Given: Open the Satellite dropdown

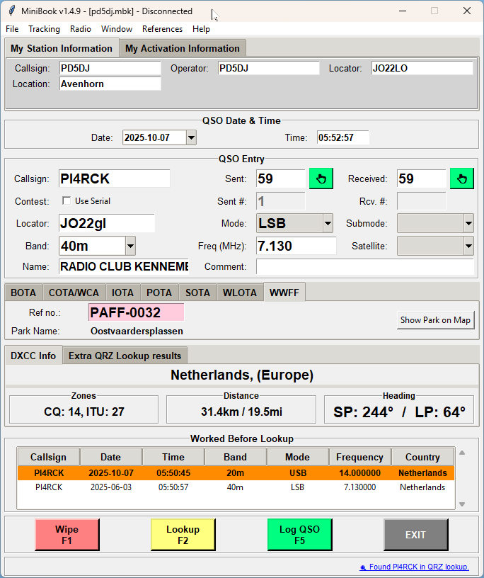Looking at the screenshot, I should 468,246.
